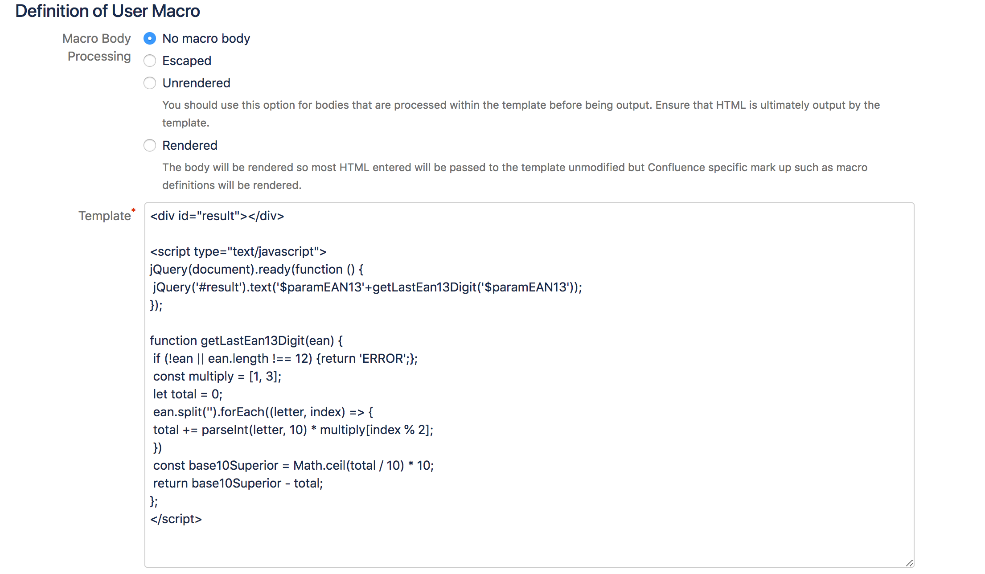985x574 pixels.
Task: Click the required asterisk beside Template
Action: point(134,209)
